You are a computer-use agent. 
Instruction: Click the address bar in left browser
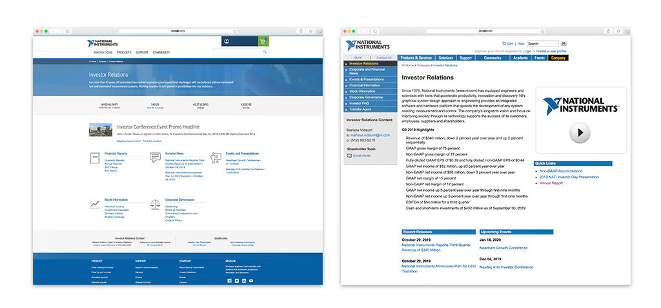pos(178,31)
